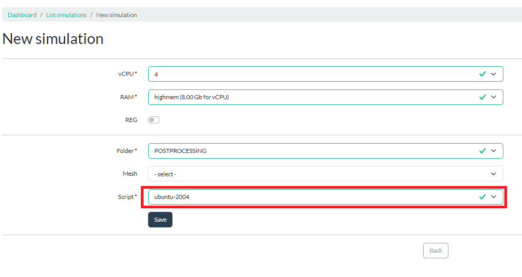Viewport: 522px width, 277px height.
Task: Save the new simulation
Action: 160,220
